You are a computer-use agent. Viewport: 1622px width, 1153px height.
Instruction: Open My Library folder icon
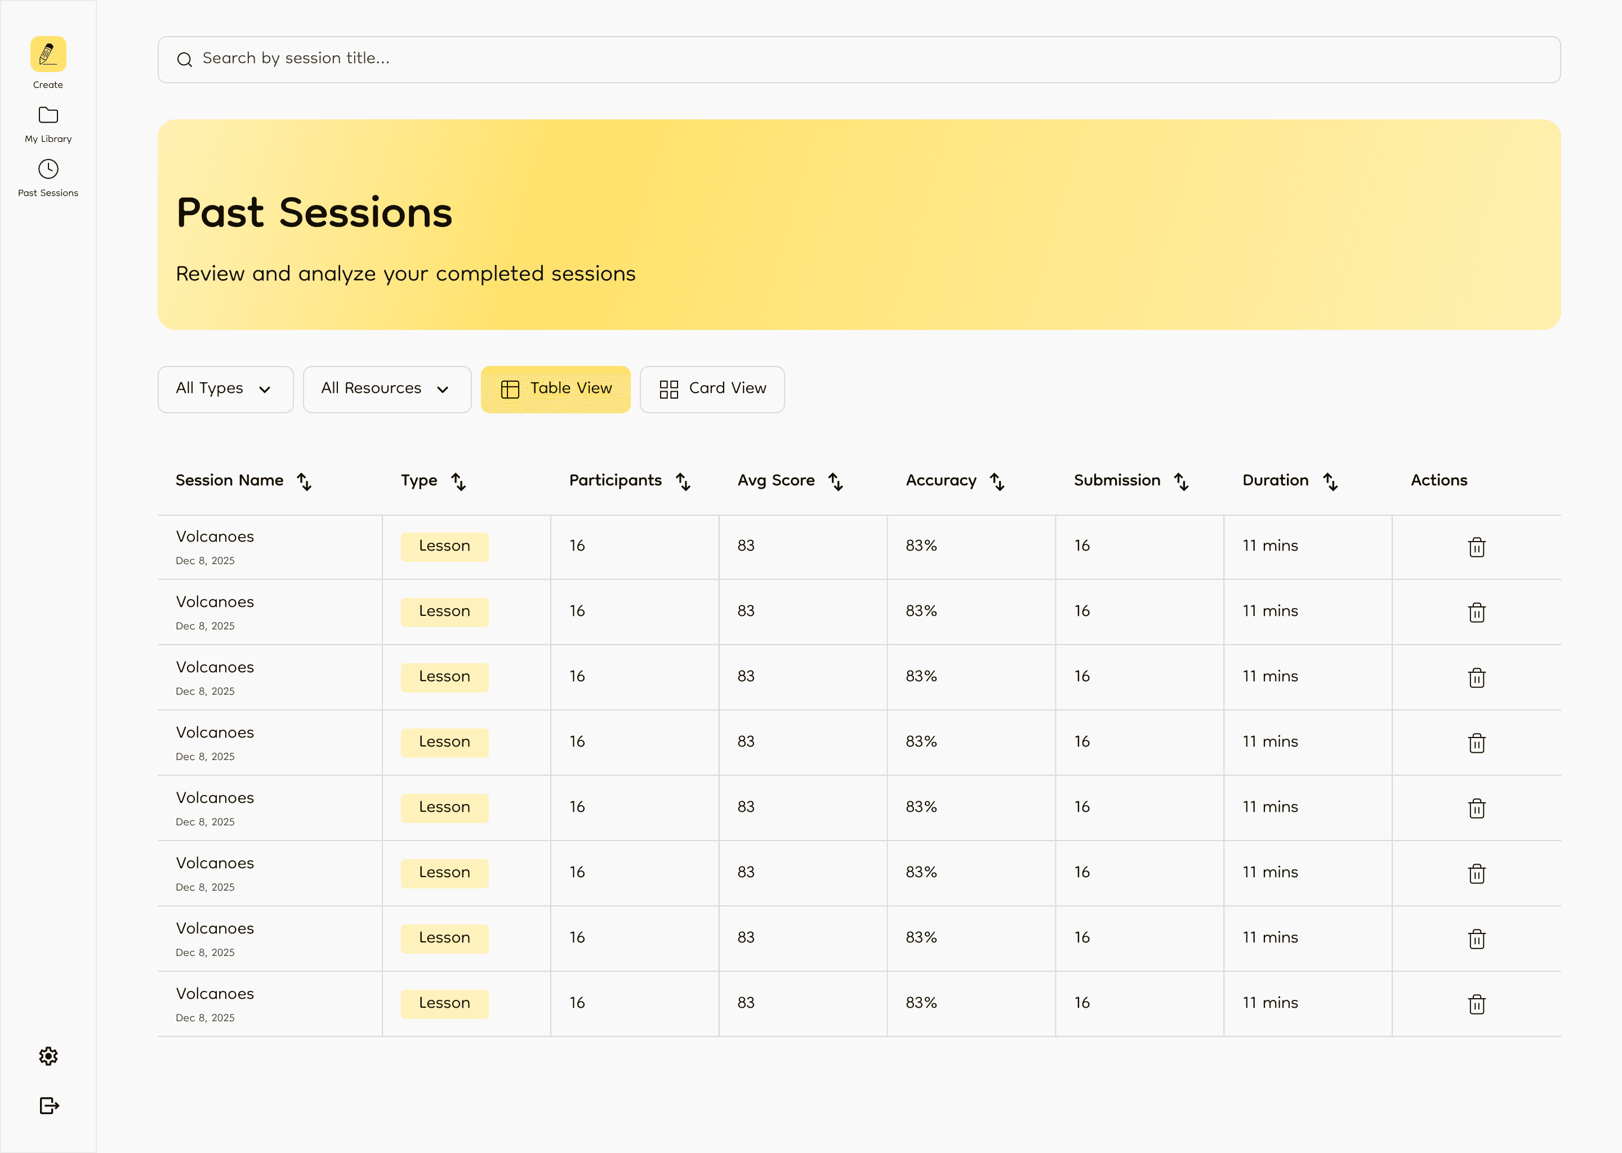(x=47, y=115)
